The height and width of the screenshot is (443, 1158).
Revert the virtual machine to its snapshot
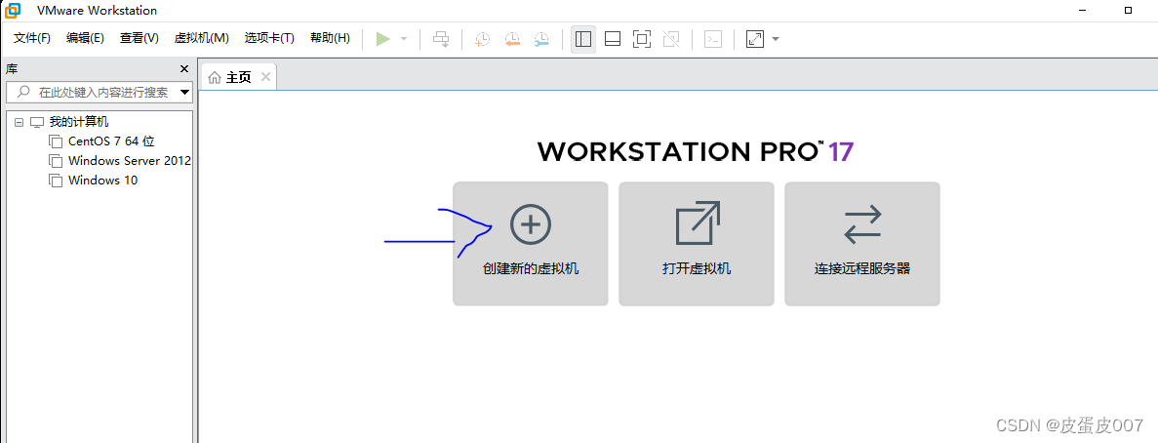tap(512, 39)
